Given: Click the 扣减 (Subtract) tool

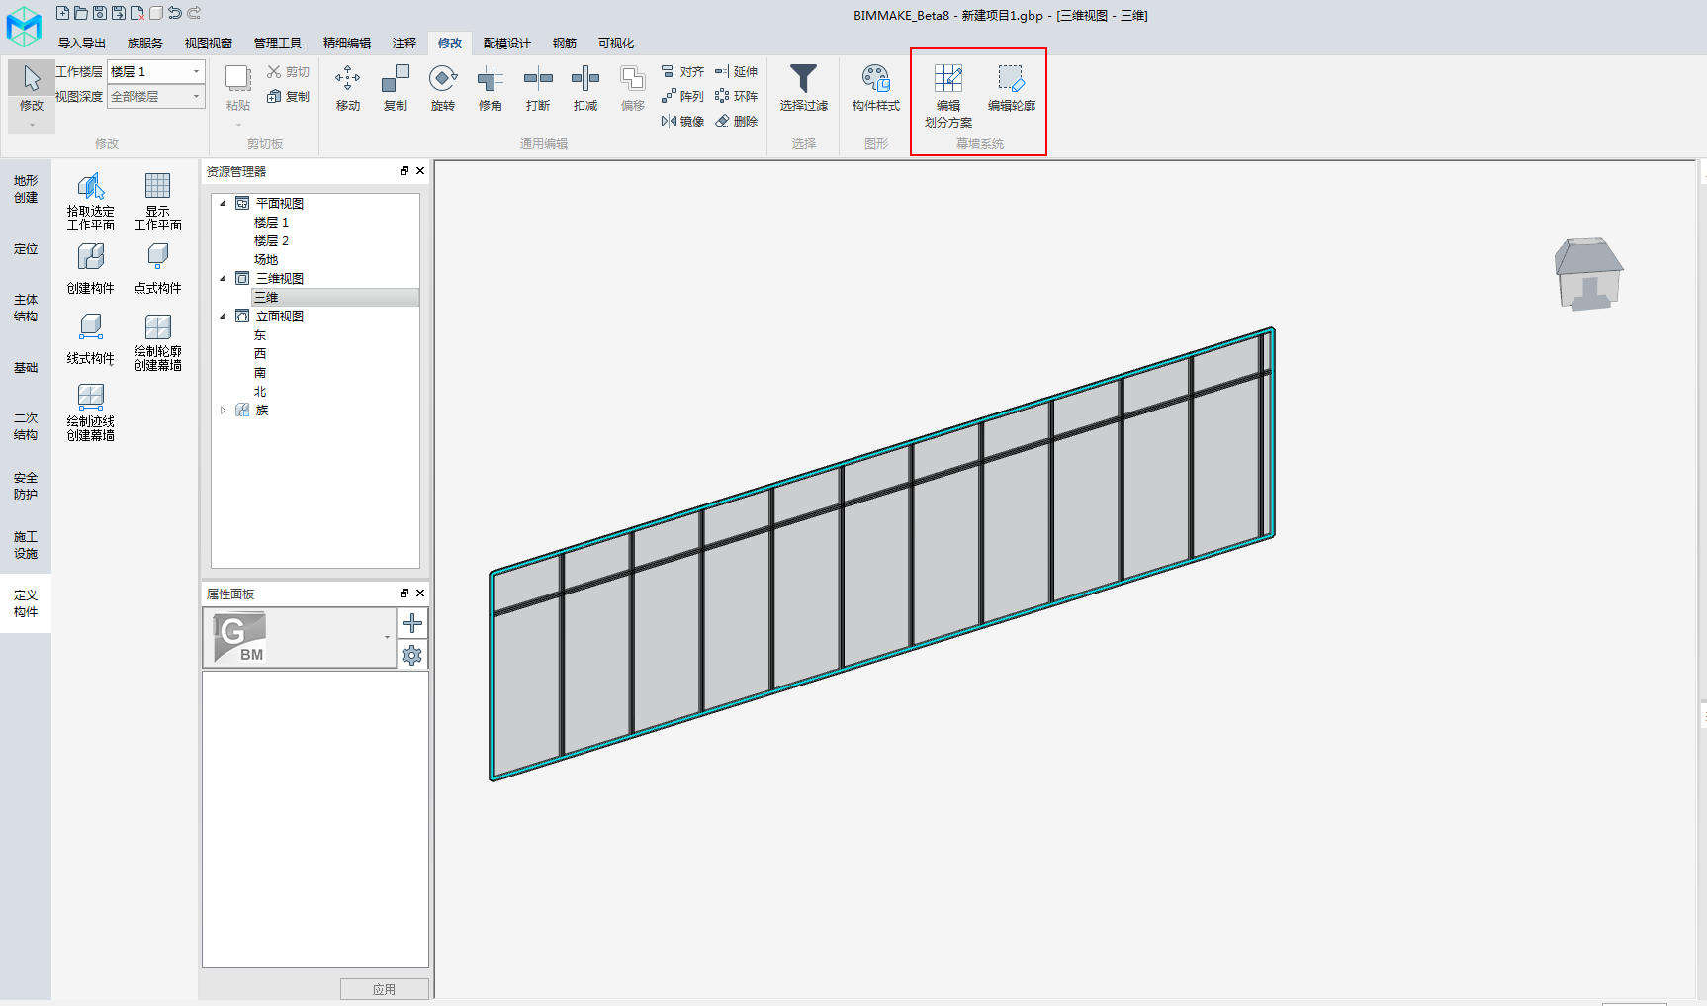Looking at the screenshot, I should [585, 88].
